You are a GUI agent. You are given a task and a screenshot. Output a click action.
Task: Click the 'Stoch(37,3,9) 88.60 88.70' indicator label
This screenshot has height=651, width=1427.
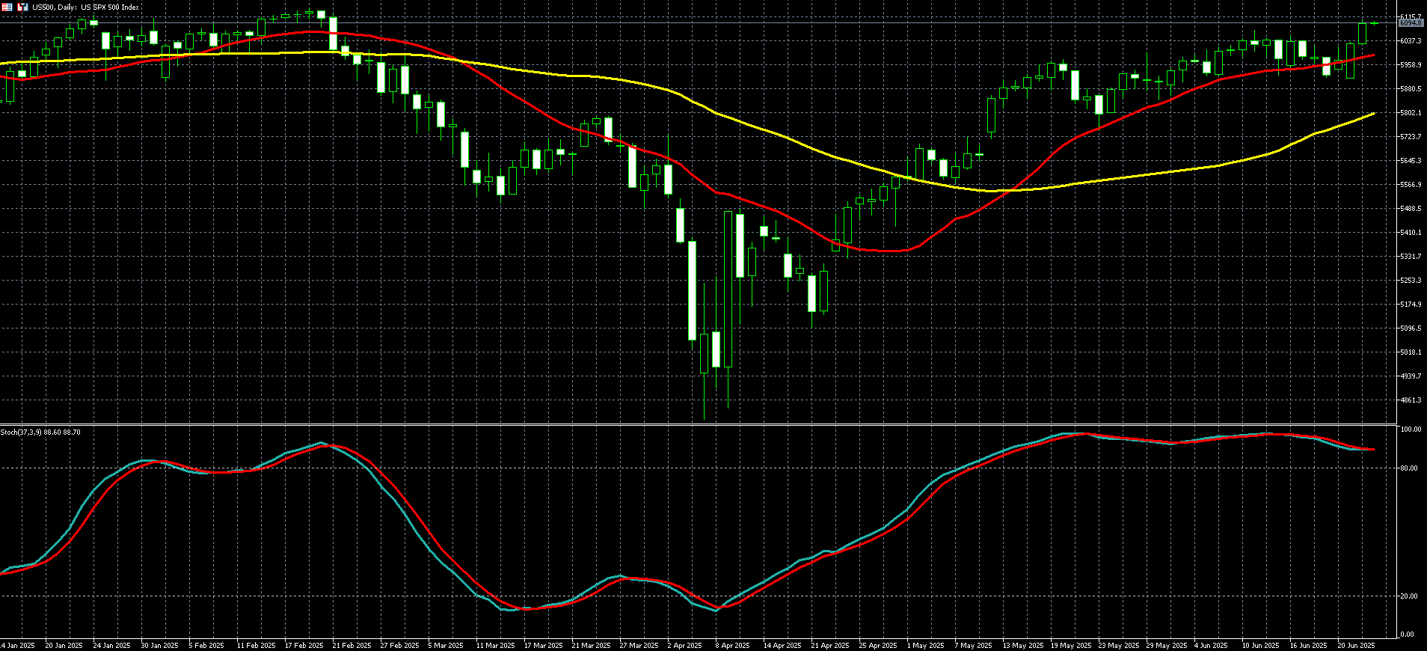40,433
